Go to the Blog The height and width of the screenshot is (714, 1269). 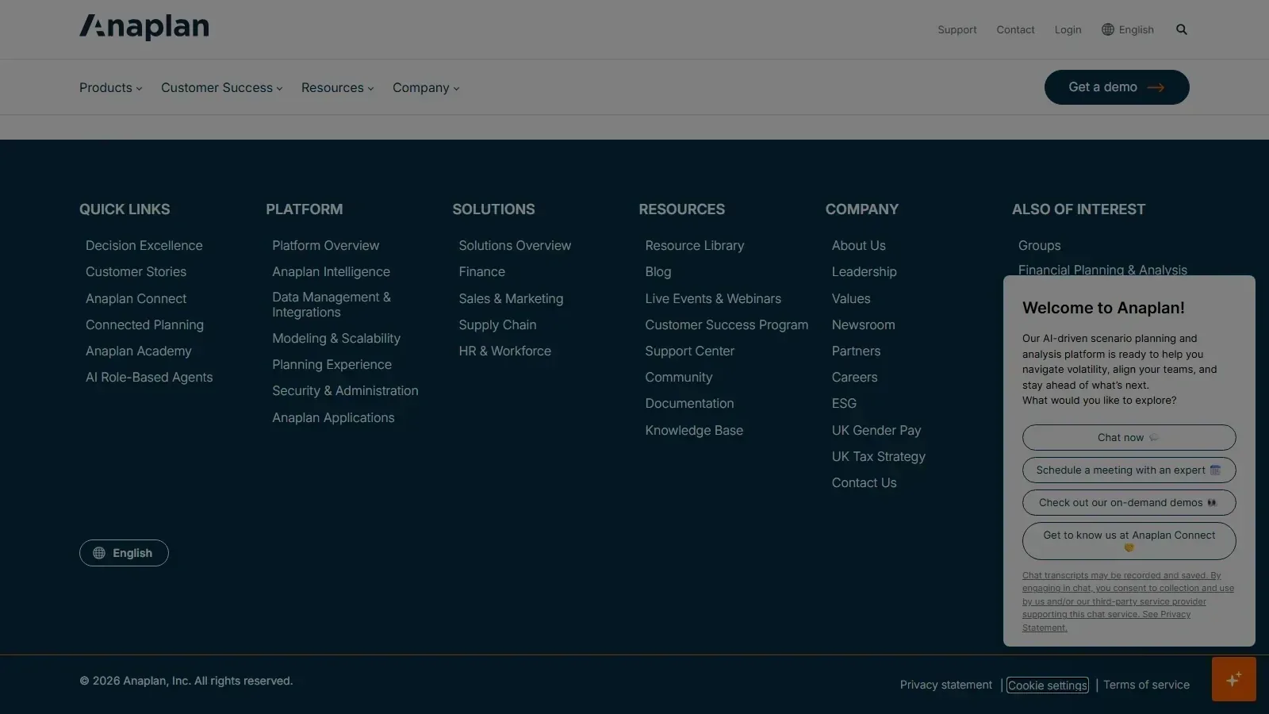point(658,272)
